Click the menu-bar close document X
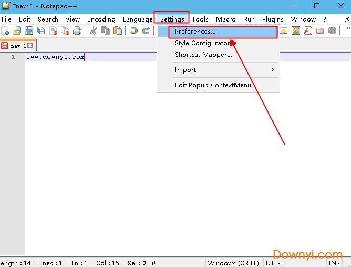The image size is (351, 267). (347, 19)
